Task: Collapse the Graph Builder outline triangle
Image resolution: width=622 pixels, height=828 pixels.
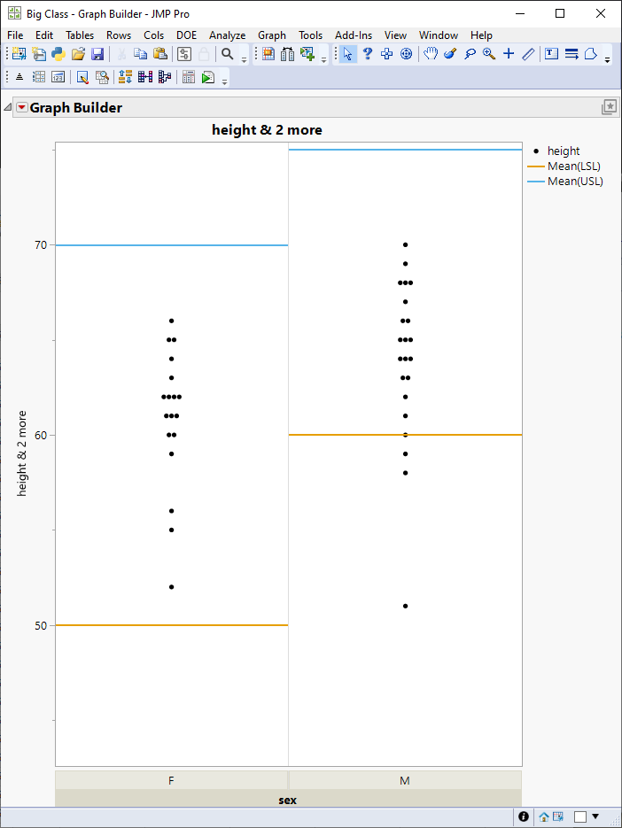Action: point(8,108)
